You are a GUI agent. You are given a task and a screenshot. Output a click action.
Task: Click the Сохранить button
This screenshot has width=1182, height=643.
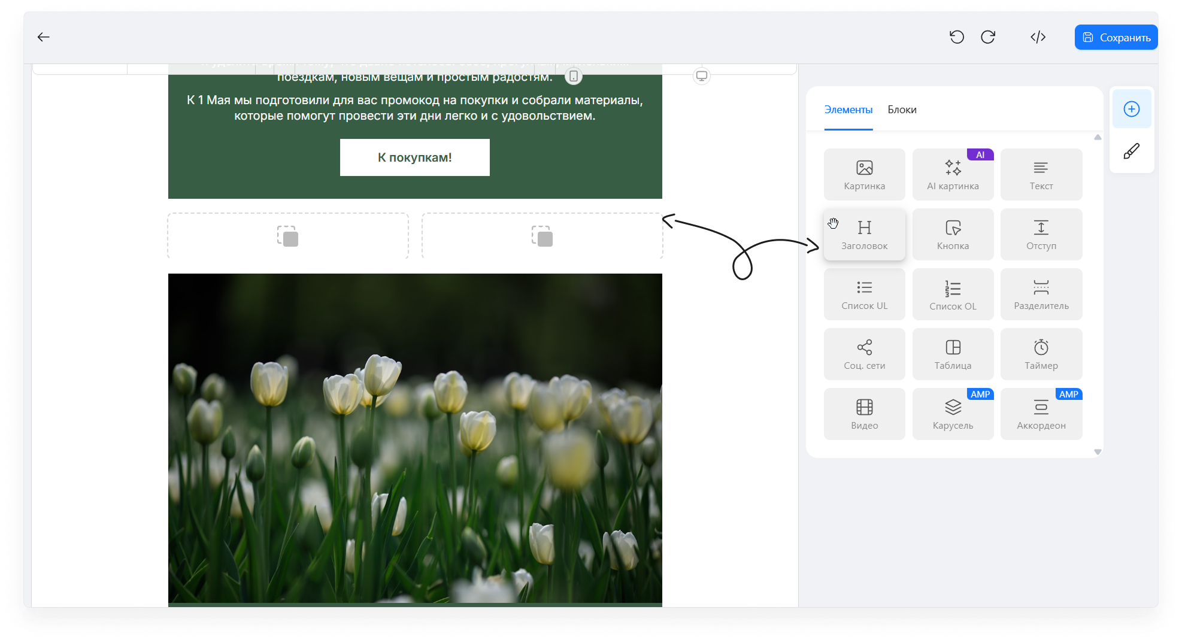point(1116,37)
